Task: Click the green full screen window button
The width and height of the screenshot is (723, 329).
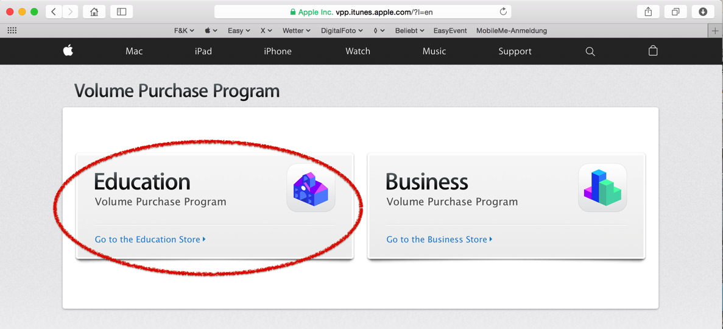Action: pos(34,12)
